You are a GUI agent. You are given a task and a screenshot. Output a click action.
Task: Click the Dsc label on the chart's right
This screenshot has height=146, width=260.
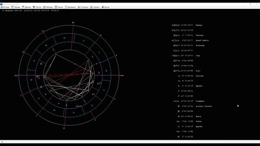(122, 75)
